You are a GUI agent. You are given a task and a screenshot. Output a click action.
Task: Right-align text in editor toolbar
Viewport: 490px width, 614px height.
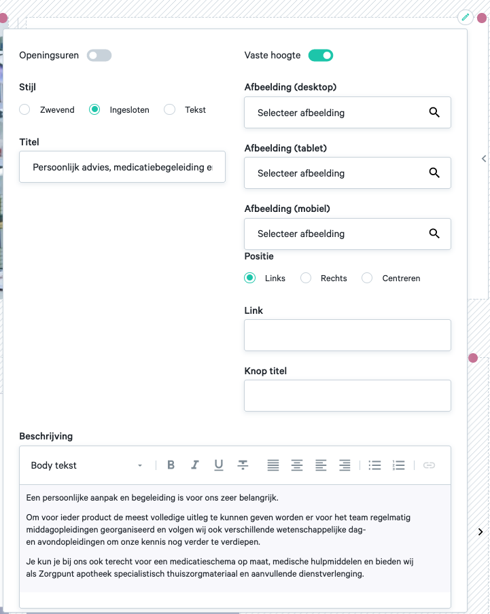point(345,465)
